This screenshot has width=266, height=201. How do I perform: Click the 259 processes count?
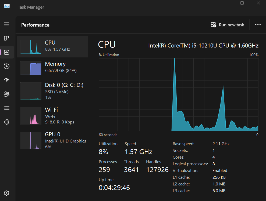click(104, 170)
